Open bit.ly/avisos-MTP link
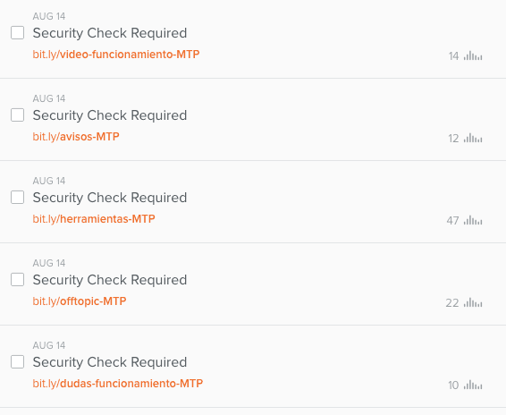The image size is (506, 415). click(76, 137)
